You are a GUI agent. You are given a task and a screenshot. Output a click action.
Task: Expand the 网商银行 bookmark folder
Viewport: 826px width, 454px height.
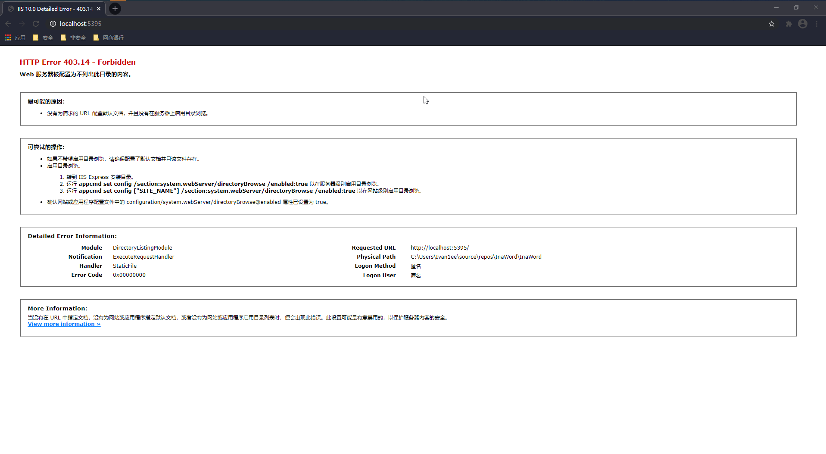pyautogui.click(x=109, y=38)
